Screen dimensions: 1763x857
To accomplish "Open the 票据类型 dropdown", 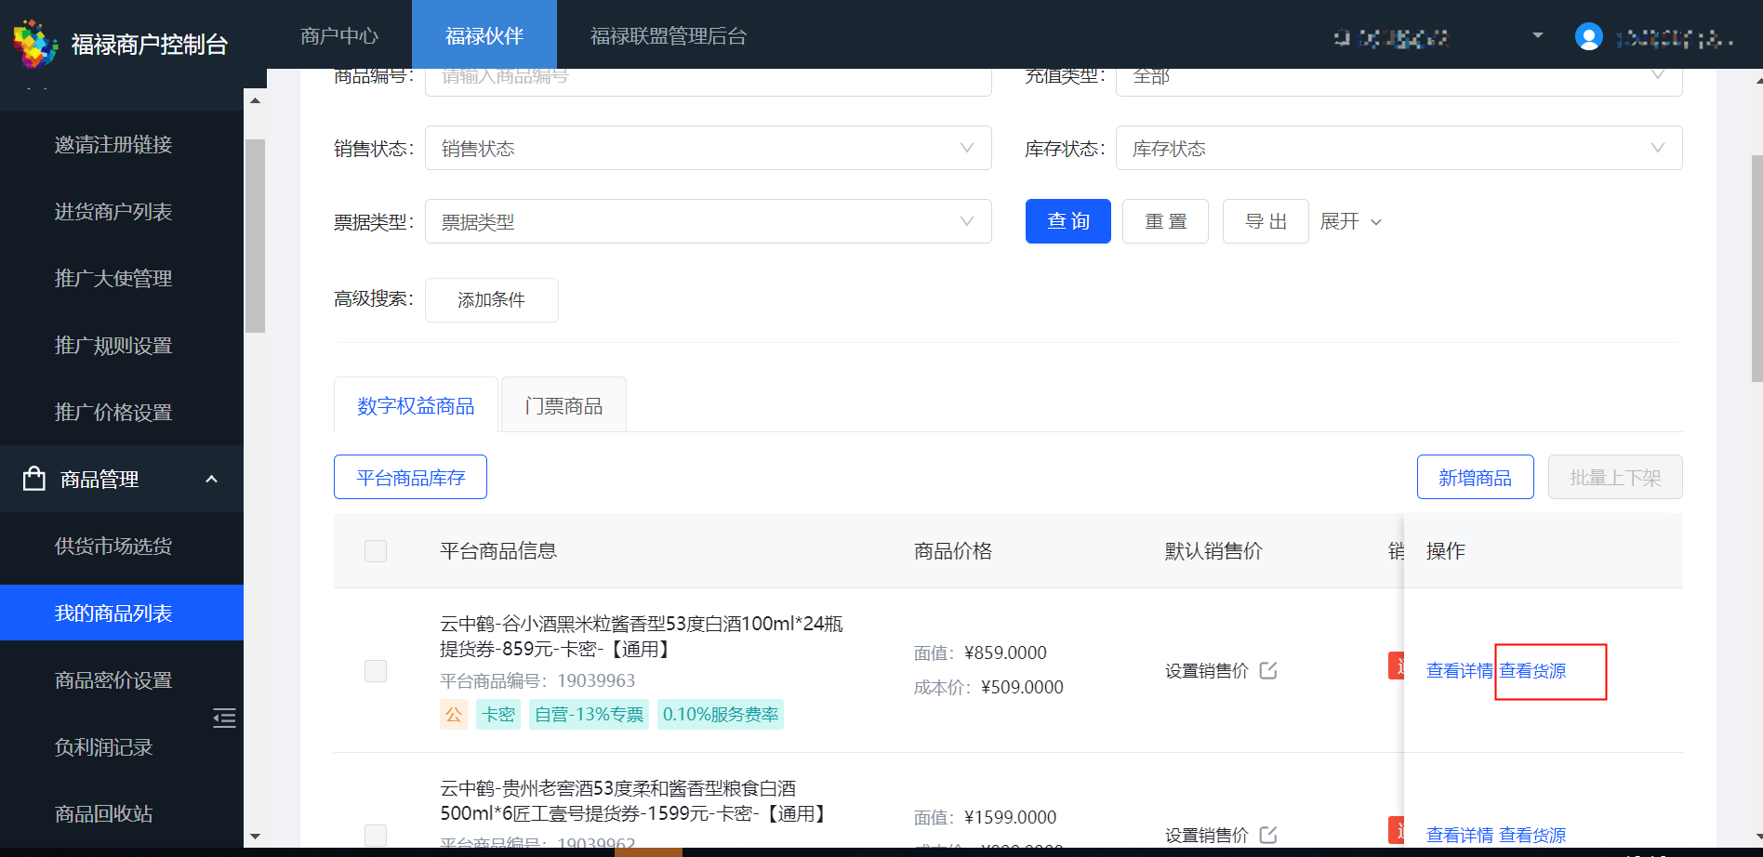I will (x=709, y=221).
